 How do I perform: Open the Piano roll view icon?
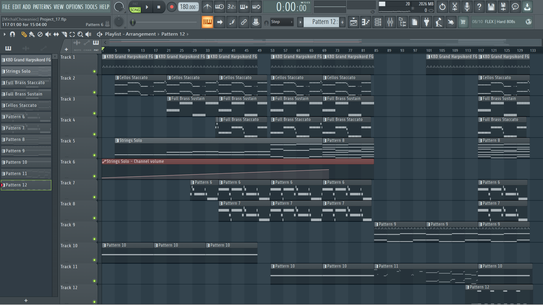click(x=366, y=22)
